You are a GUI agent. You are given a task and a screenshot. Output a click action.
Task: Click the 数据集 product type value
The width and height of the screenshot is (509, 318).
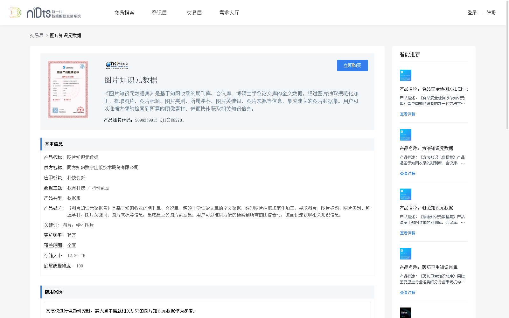[74, 198]
